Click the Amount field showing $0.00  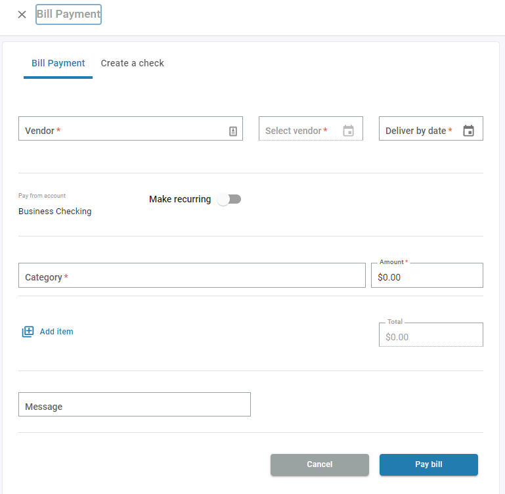[427, 277]
